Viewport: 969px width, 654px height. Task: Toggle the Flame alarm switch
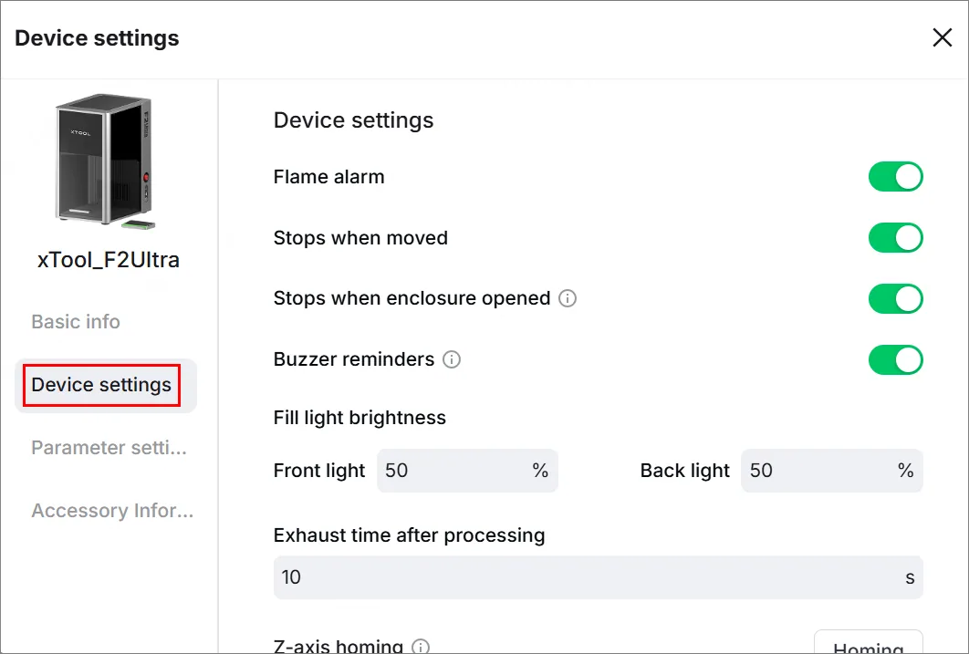point(895,177)
